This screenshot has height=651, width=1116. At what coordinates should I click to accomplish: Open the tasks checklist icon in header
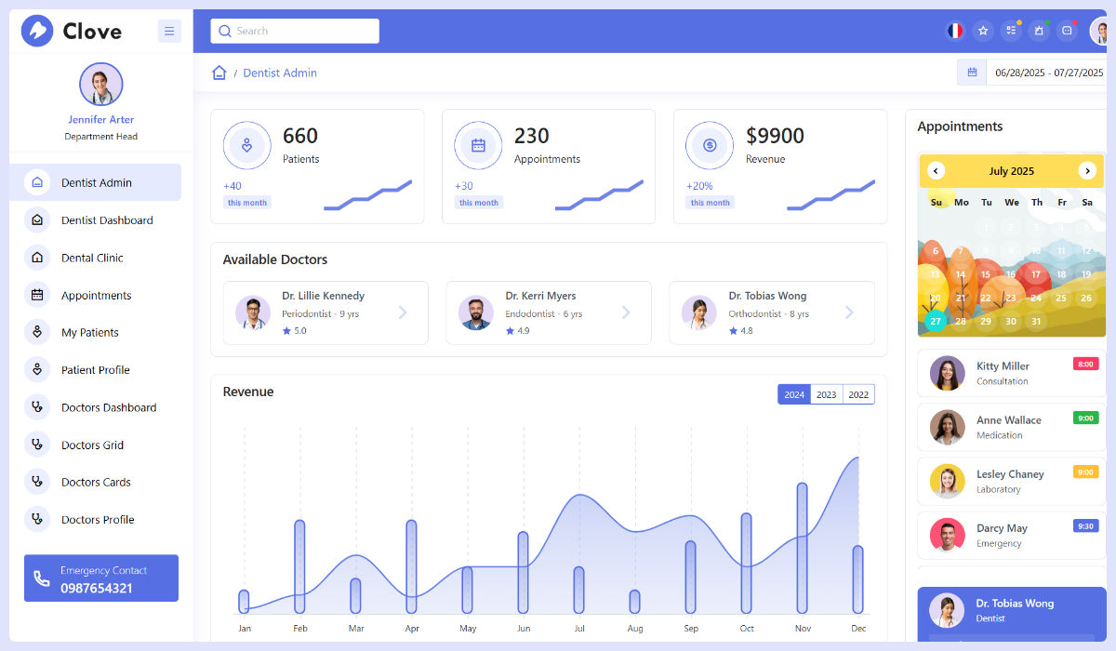[1011, 31]
